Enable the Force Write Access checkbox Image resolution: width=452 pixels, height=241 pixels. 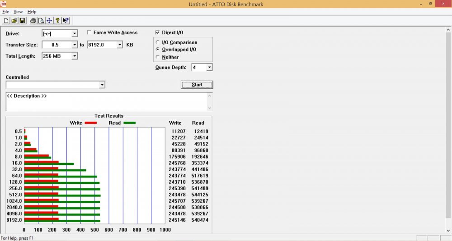[89, 32]
